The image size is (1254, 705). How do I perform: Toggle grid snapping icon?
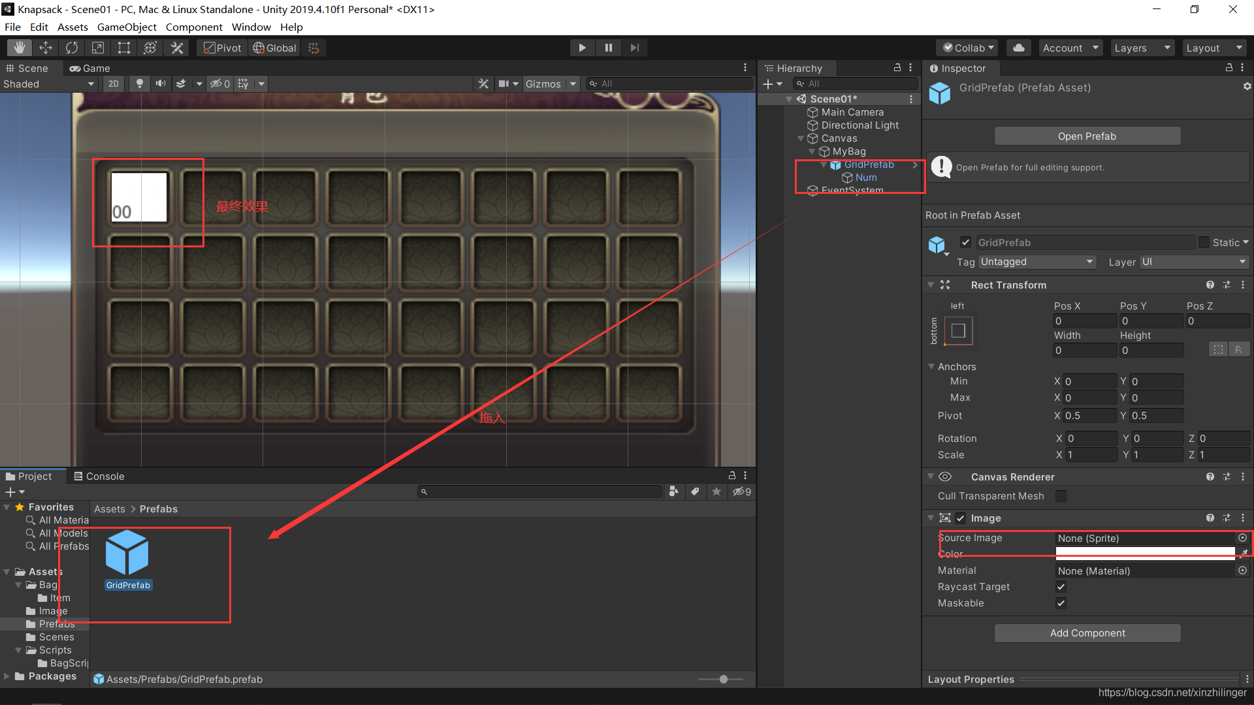tap(313, 48)
